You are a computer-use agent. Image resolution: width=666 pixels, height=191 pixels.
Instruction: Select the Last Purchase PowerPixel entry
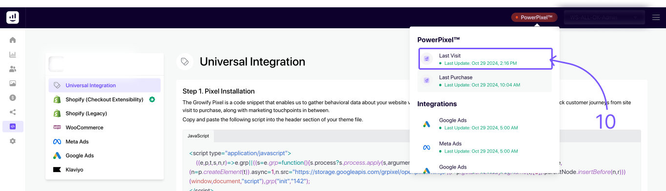485,81
